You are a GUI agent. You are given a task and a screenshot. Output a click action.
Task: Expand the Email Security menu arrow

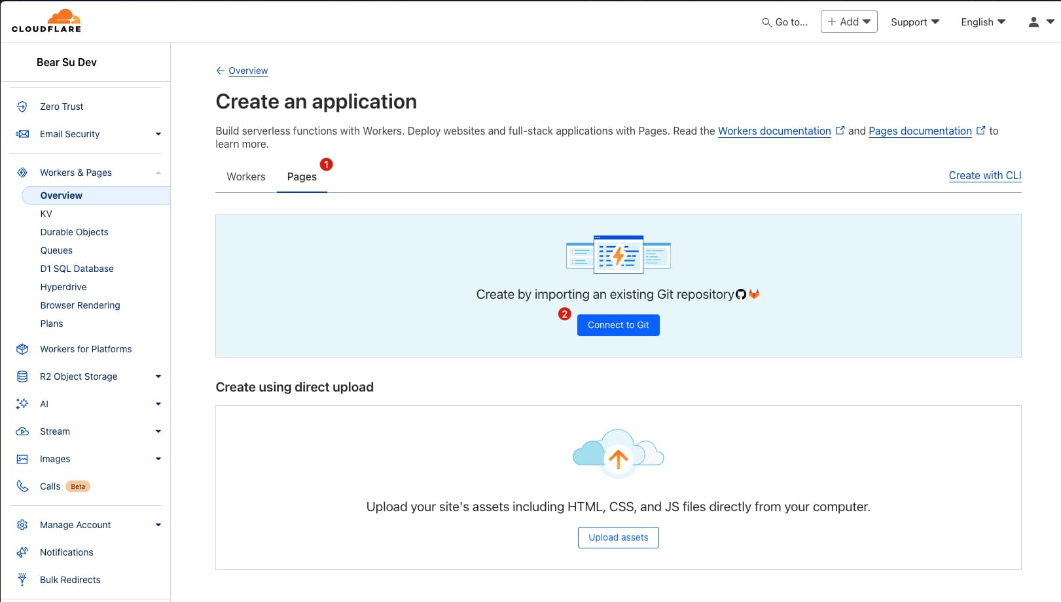click(158, 134)
